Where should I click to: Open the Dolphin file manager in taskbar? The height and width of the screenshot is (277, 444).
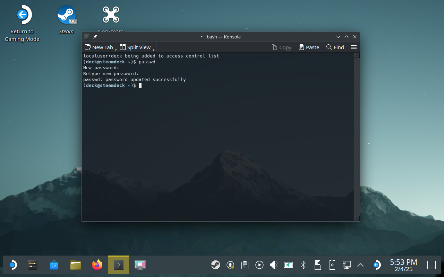(75, 265)
